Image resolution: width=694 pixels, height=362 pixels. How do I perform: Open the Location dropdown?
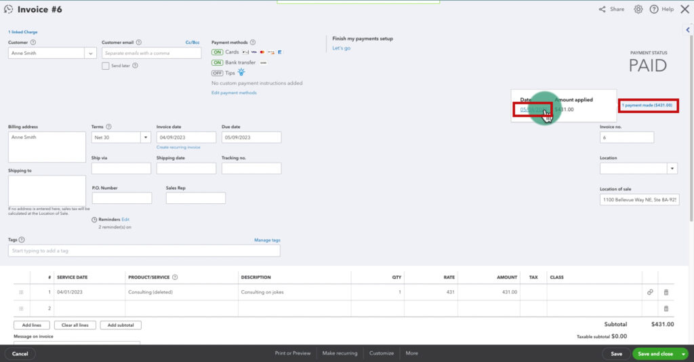(x=672, y=168)
